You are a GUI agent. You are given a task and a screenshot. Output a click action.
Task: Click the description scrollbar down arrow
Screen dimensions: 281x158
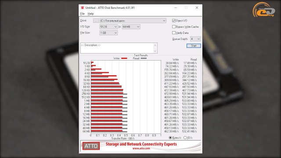coord(155,51)
